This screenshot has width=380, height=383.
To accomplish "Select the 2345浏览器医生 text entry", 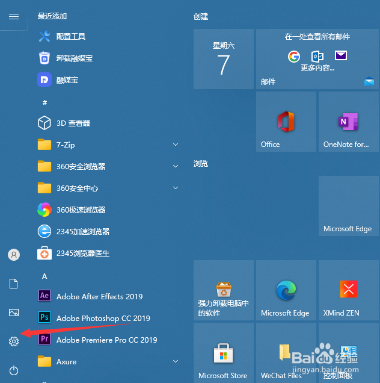I will [x=83, y=253].
